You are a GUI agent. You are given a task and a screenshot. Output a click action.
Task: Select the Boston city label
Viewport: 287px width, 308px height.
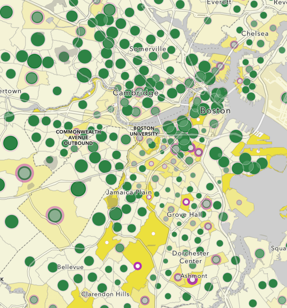tap(216, 111)
